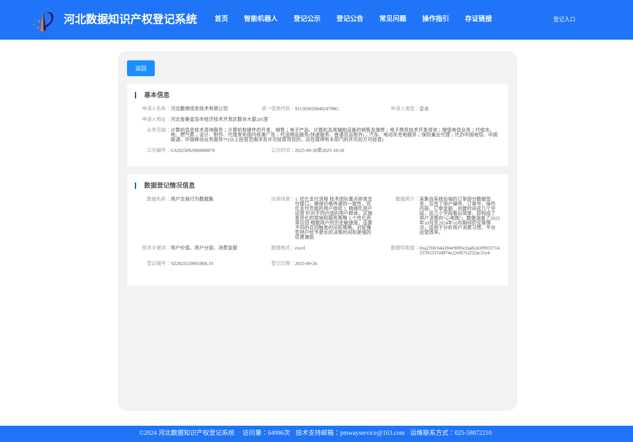
Task: Click credit code 91130301094924799G
Action: tap(317, 108)
